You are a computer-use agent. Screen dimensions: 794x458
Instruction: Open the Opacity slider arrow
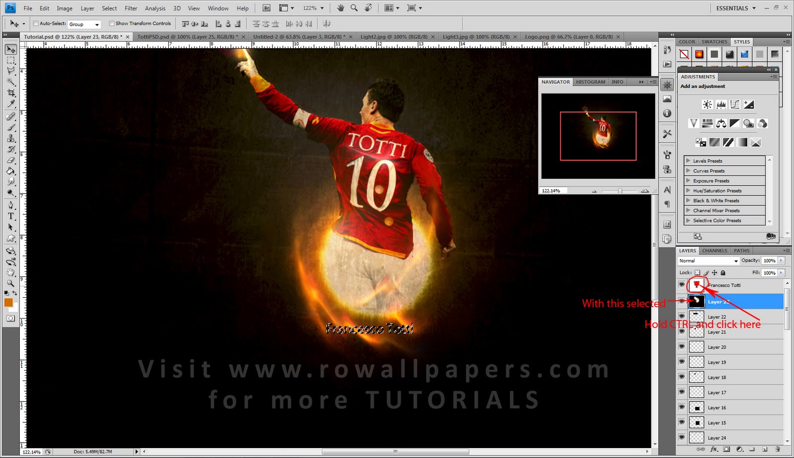(x=782, y=261)
